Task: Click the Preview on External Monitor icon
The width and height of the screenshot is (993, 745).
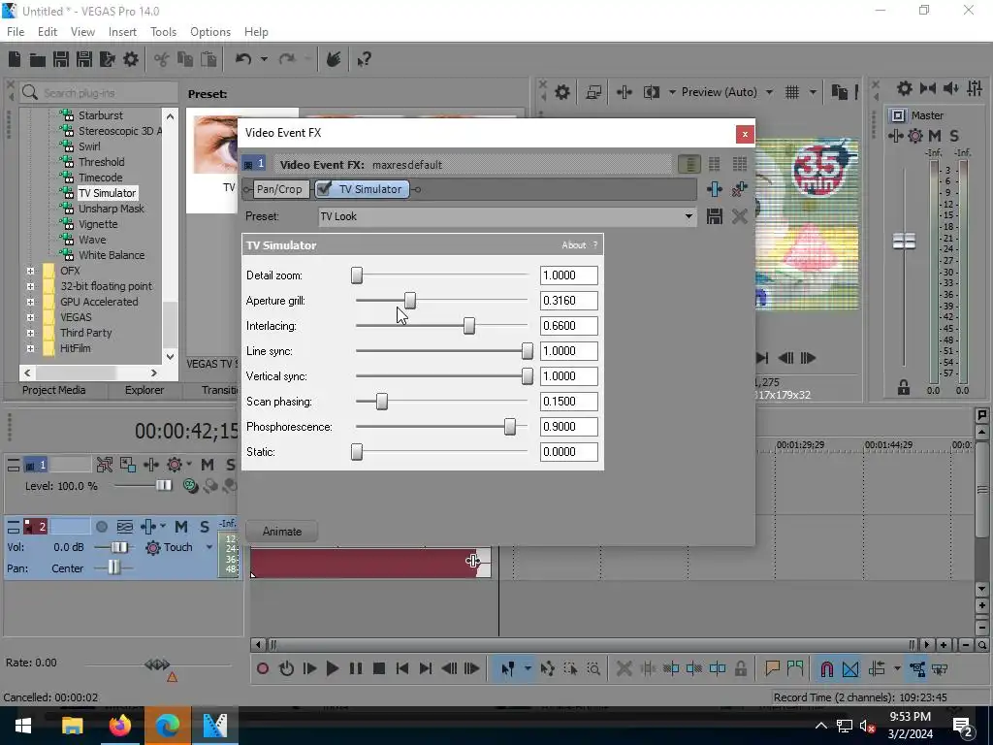Action: [x=593, y=92]
